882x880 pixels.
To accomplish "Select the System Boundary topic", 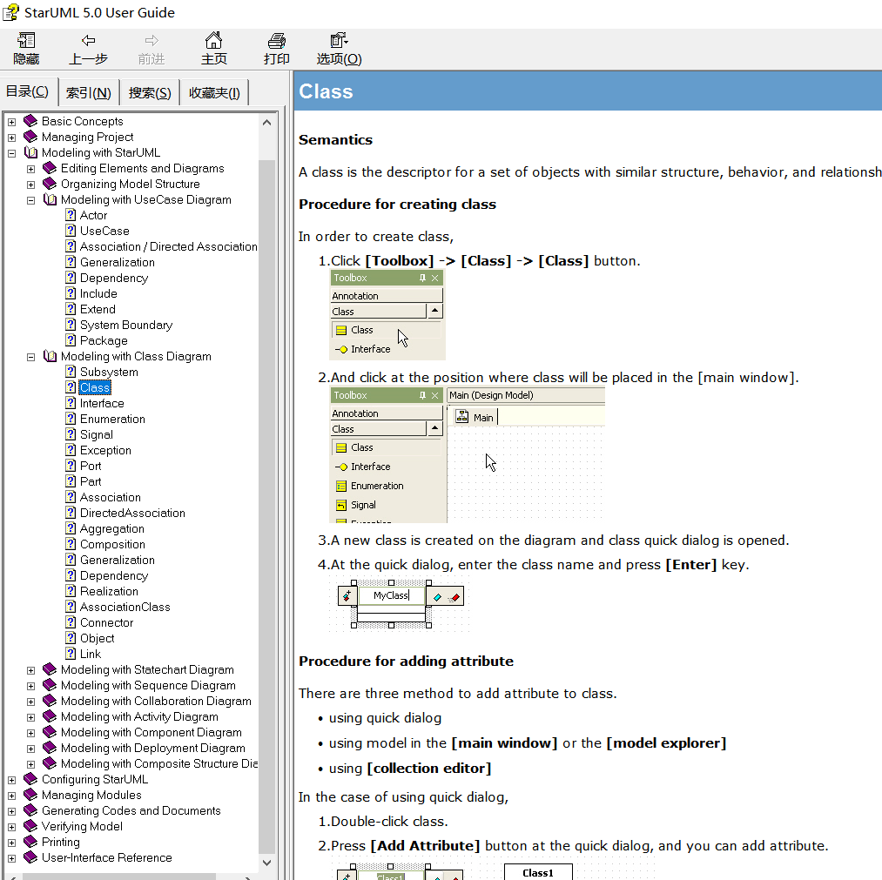I will click(126, 325).
